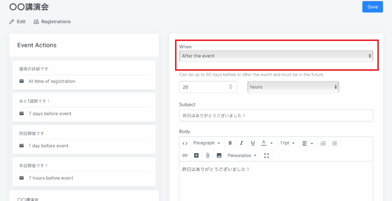The height and width of the screenshot is (201, 392).
Task: Open the Personalize dropdown
Action: point(242,156)
